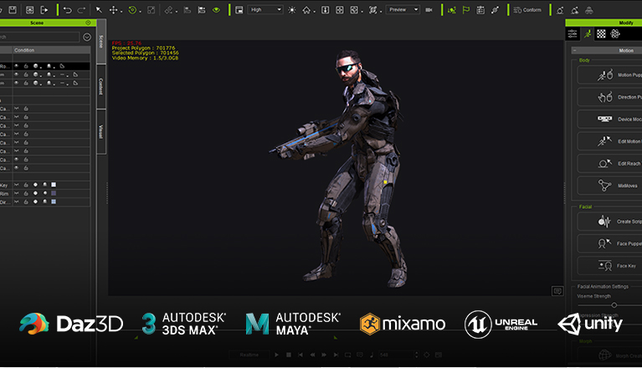Open the High quality dropdown
The height and width of the screenshot is (368, 642).
[x=265, y=9]
